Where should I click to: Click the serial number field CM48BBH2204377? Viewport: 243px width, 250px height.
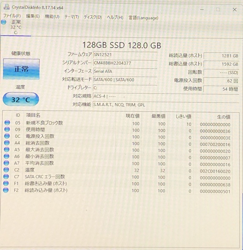click(125, 63)
